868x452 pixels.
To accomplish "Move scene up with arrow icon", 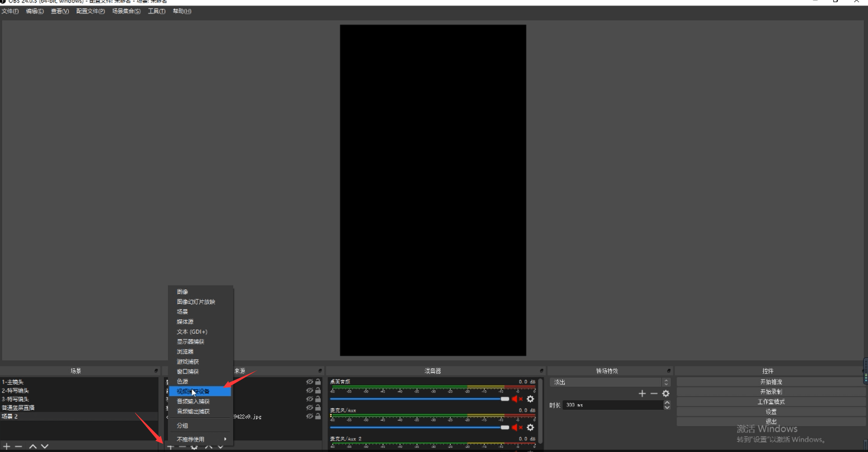I will pyautogui.click(x=33, y=447).
